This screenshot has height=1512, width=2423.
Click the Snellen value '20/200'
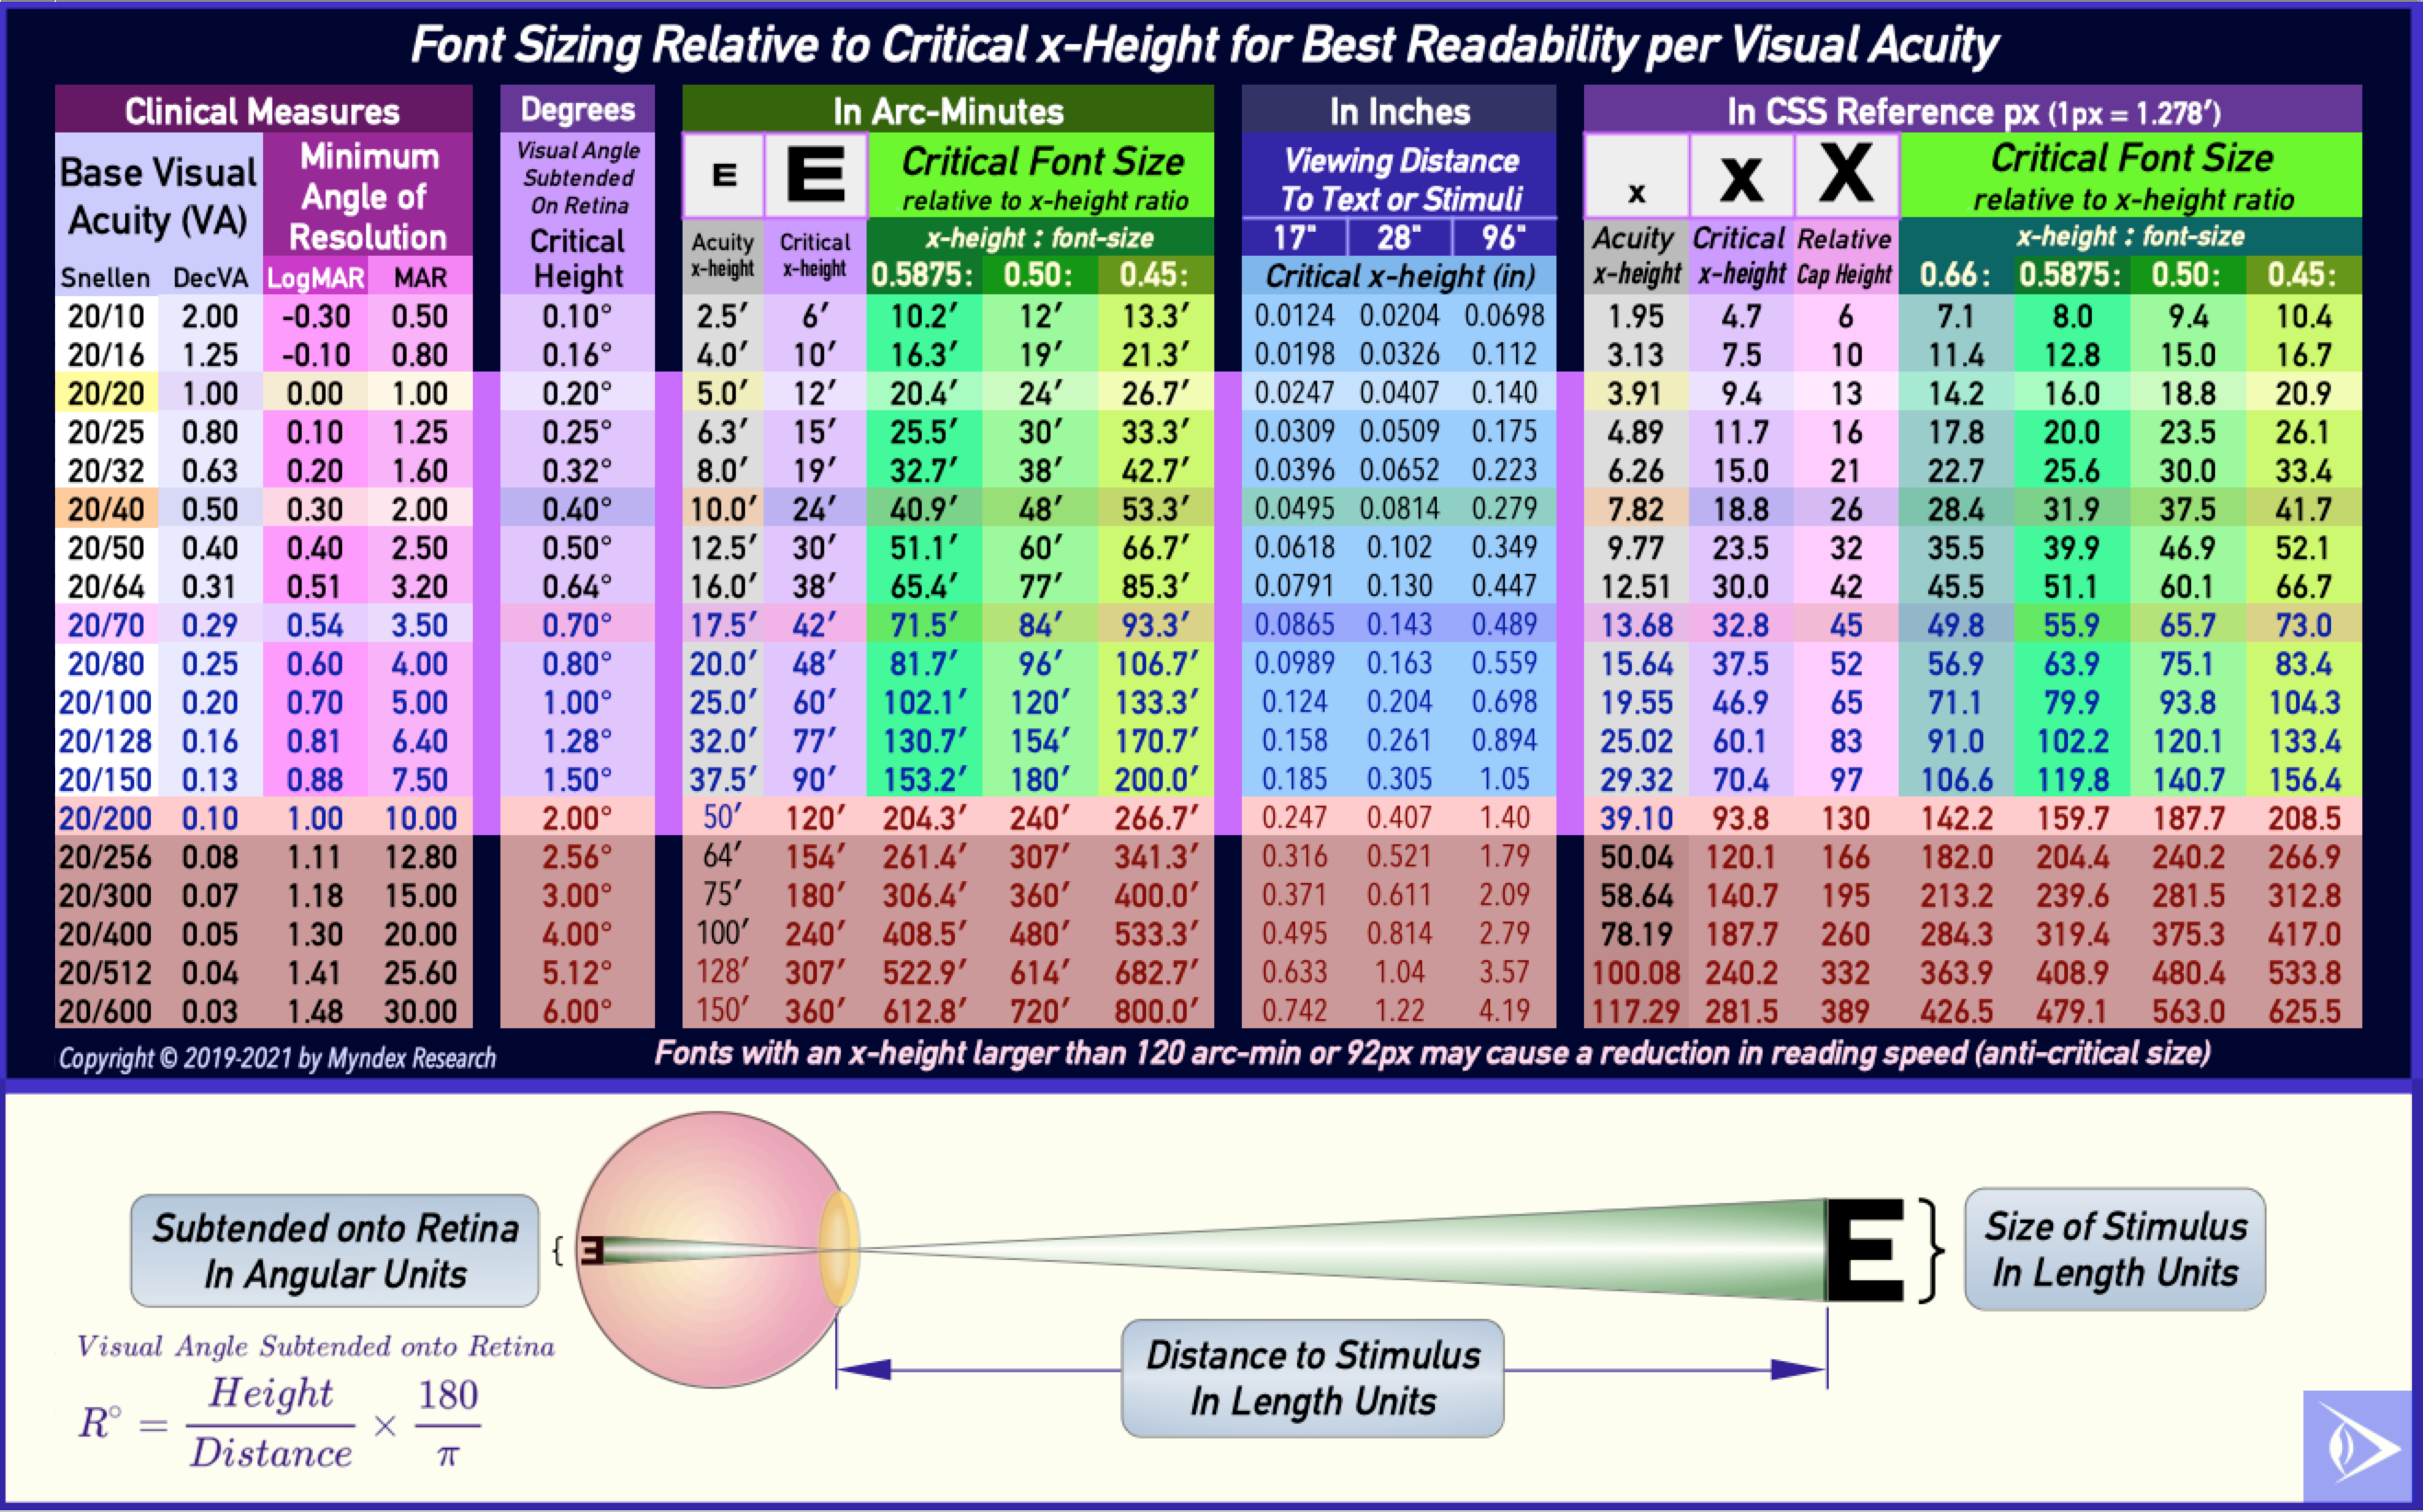tap(105, 818)
